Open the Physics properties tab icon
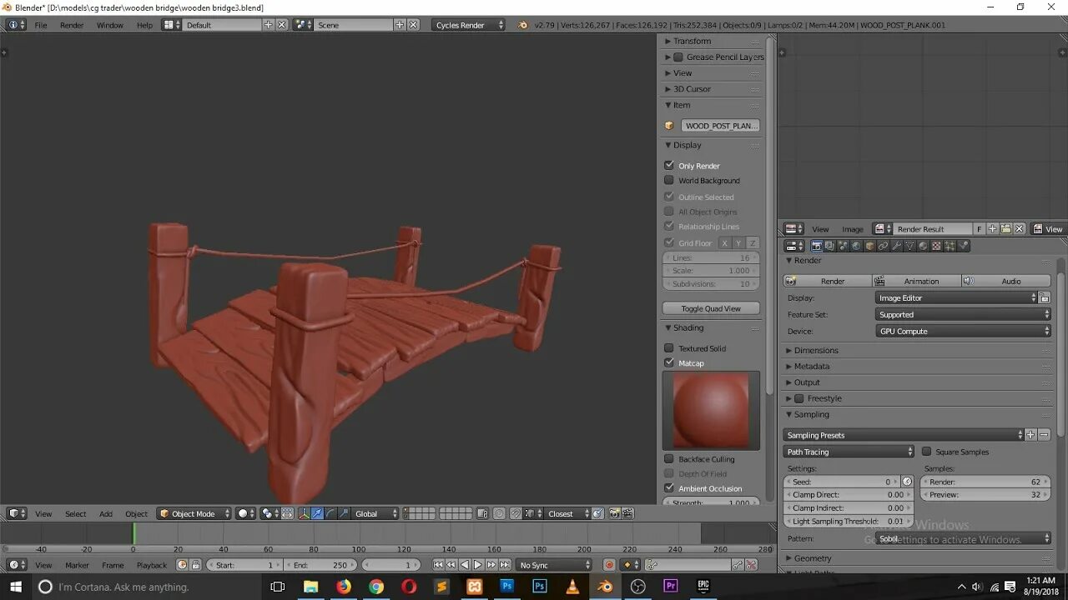Screen dimensions: 1068x600 pos(963,246)
